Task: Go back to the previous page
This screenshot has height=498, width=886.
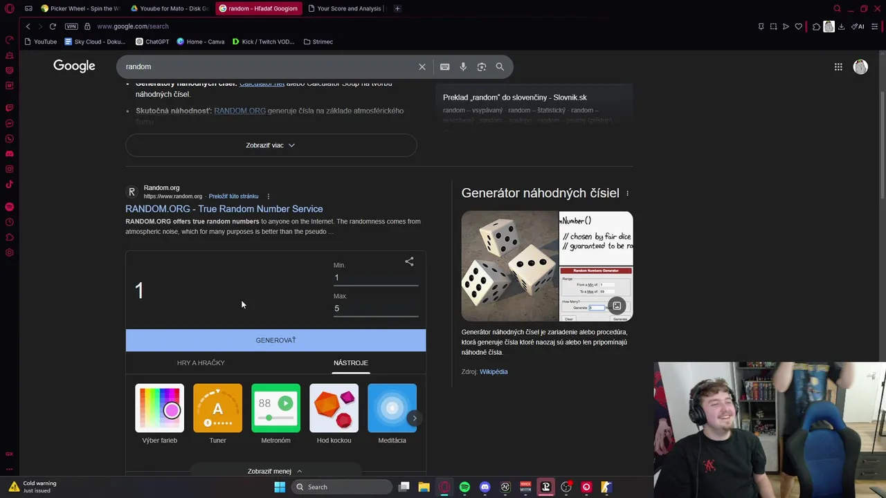Action: coord(28,26)
